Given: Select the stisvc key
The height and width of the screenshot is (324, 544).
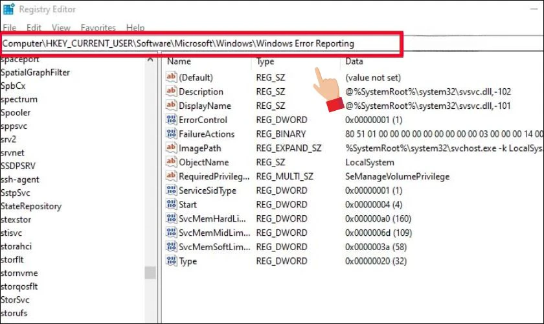Looking at the screenshot, I should pyautogui.click(x=12, y=233).
